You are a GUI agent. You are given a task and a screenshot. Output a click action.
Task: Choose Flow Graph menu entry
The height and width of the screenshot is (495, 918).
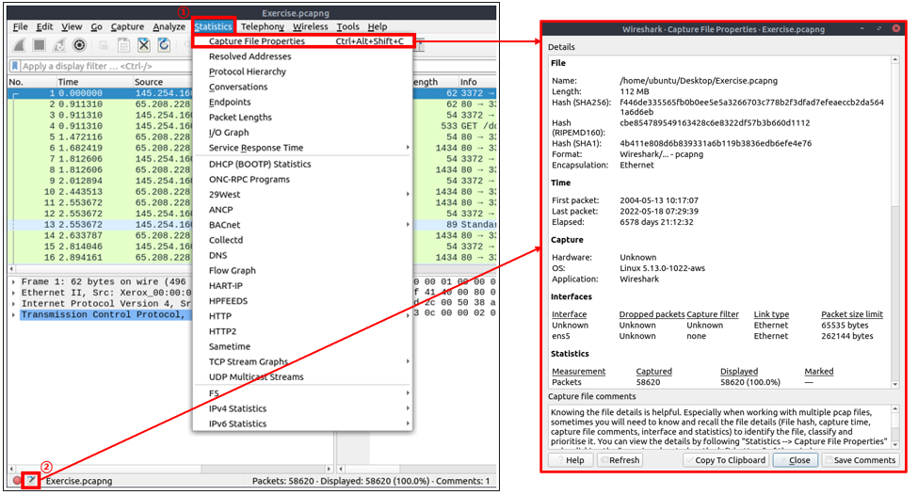pyautogui.click(x=302, y=271)
